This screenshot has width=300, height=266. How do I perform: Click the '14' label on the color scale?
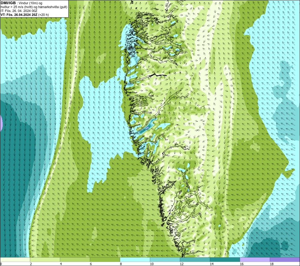click(x=211, y=264)
